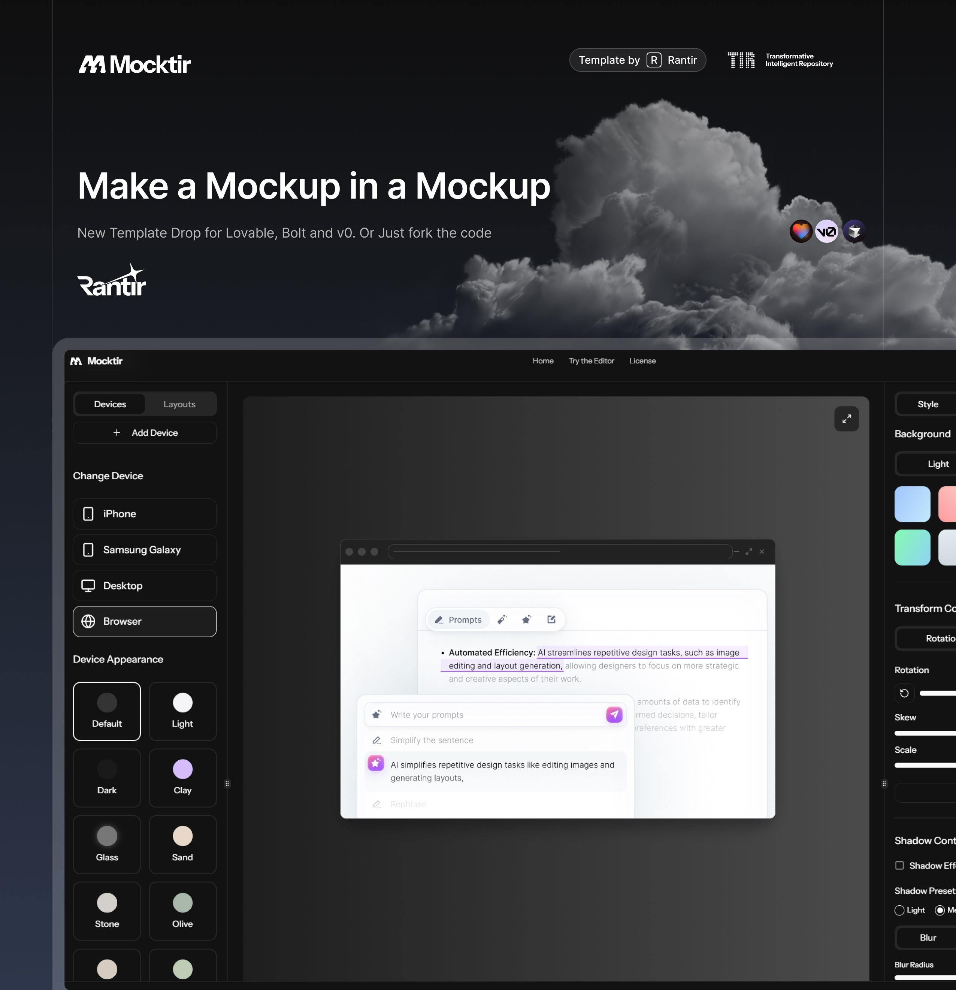Click the purple send prompt icon
The width and height of the screenshot is (956, 990).
coord(614,714)
